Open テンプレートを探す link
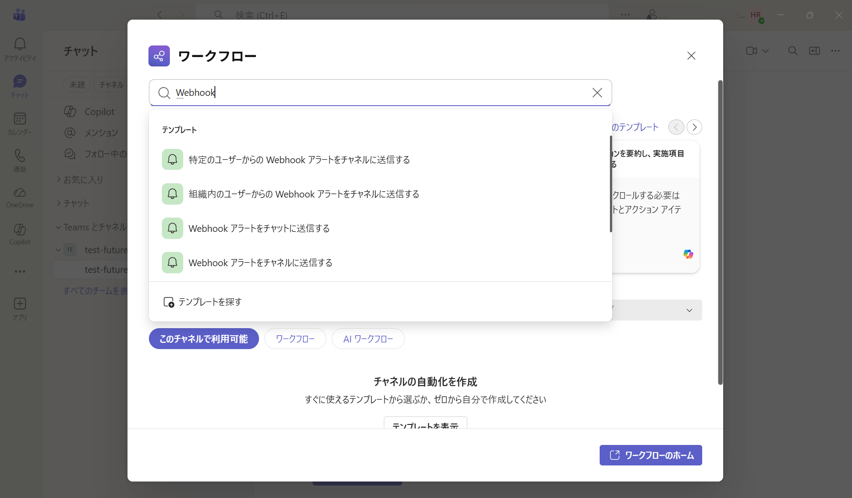 pos(210,302)
